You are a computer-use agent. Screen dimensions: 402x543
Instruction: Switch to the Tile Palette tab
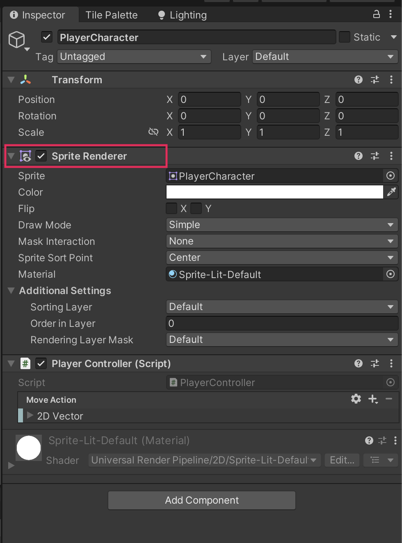112,15
